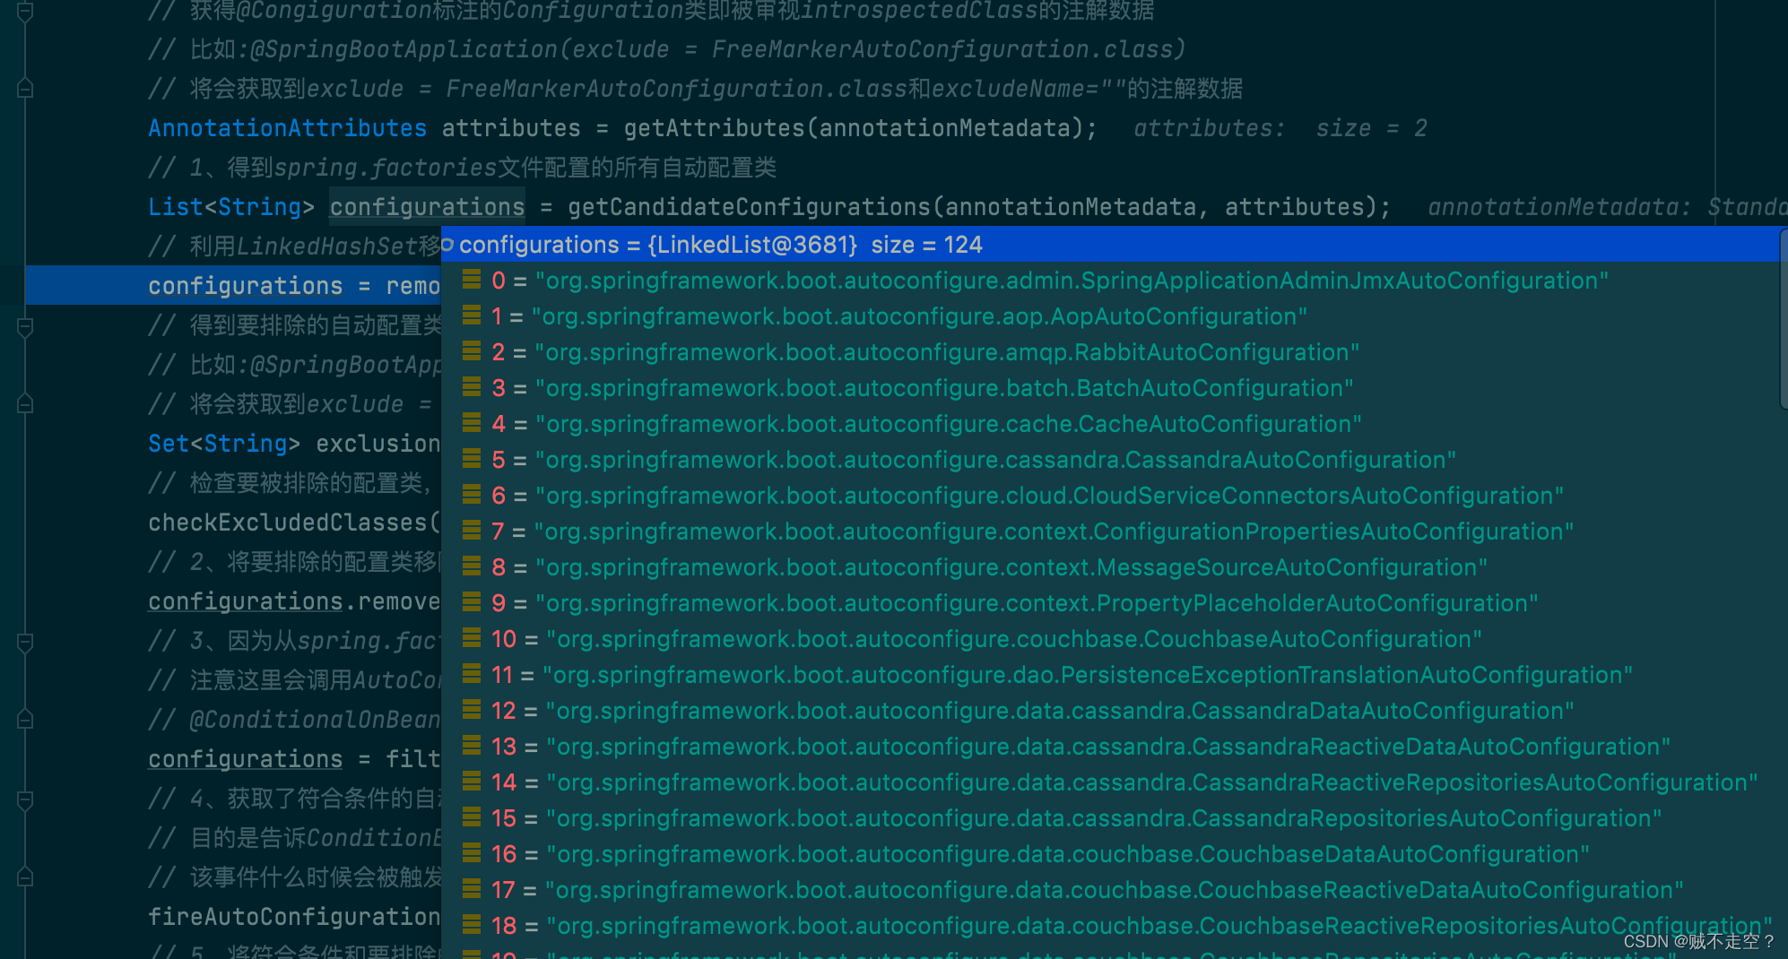Click the element icon beside index 16
Image resolution: width=1788 pixels, height=959 pixels.
472,853
